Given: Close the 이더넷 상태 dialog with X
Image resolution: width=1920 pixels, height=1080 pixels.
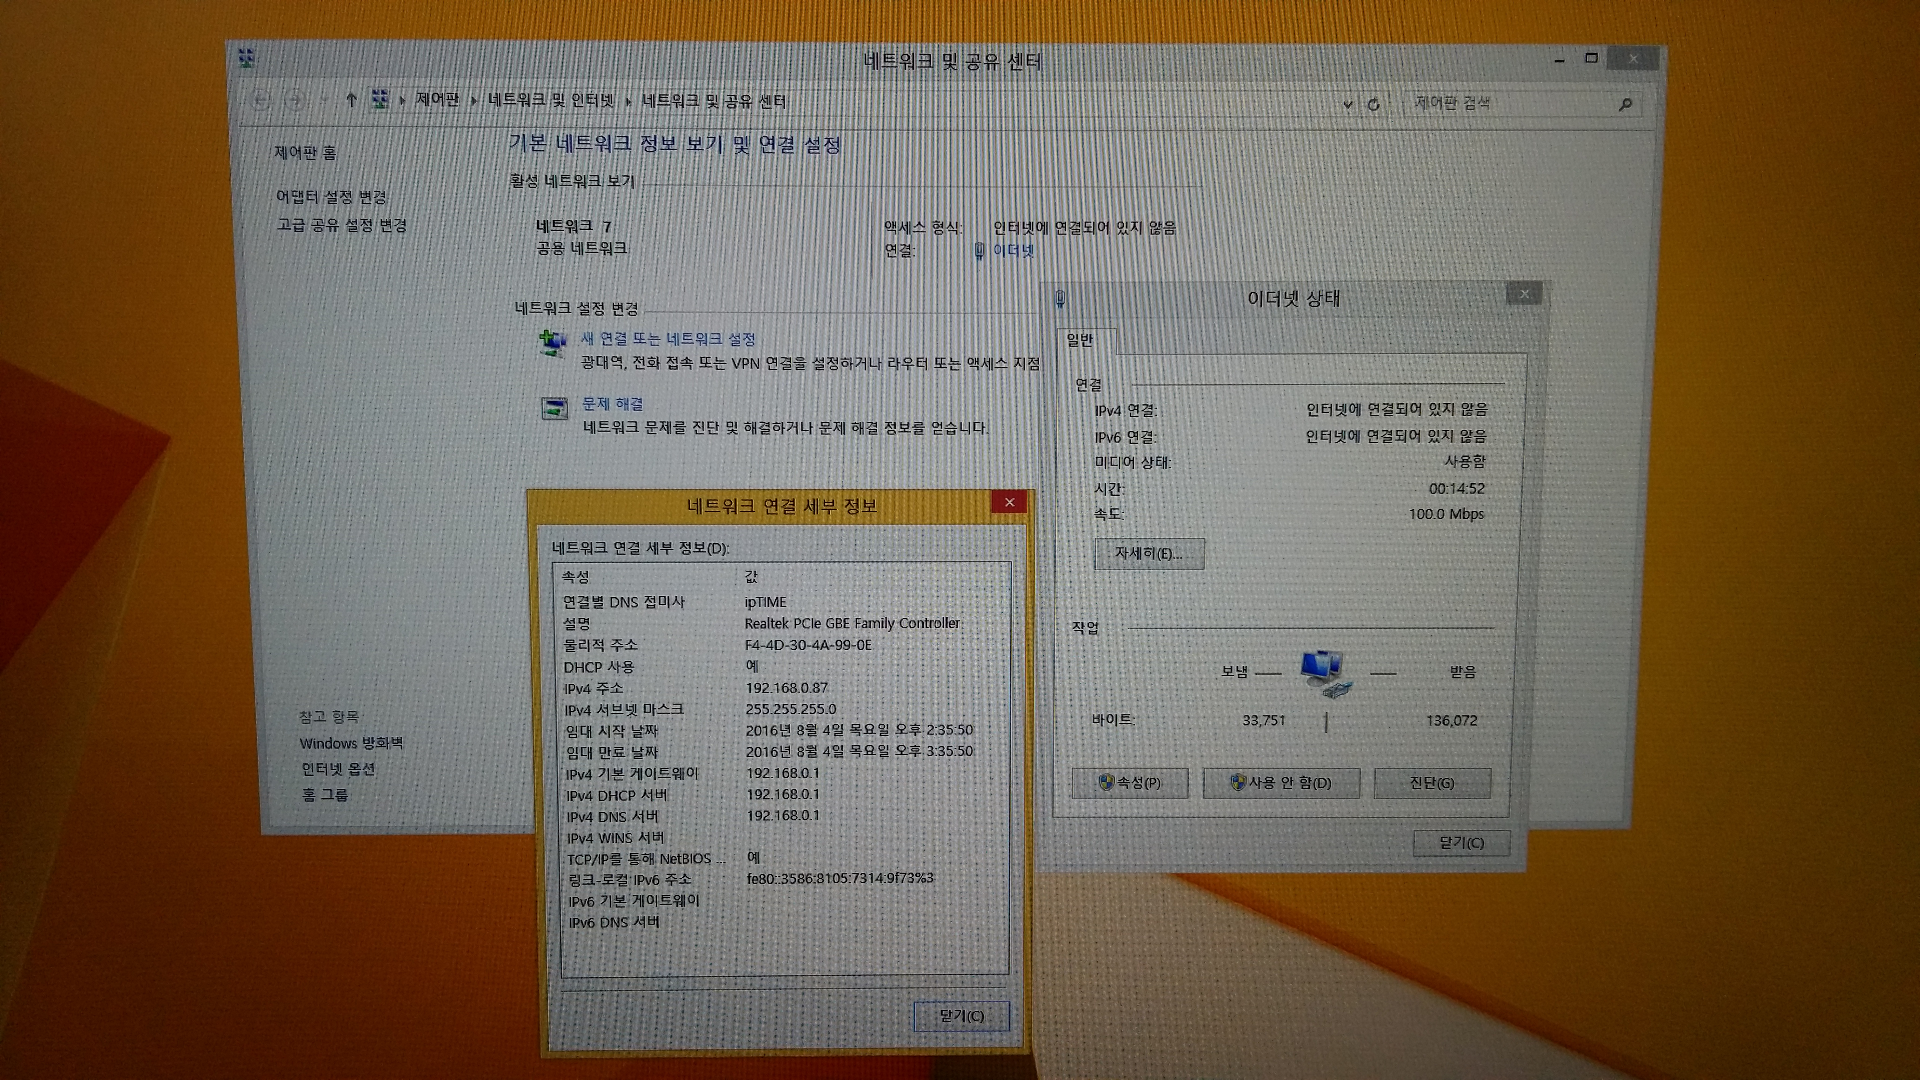Looking at the screenshot, I should [x=1524, y=293].
